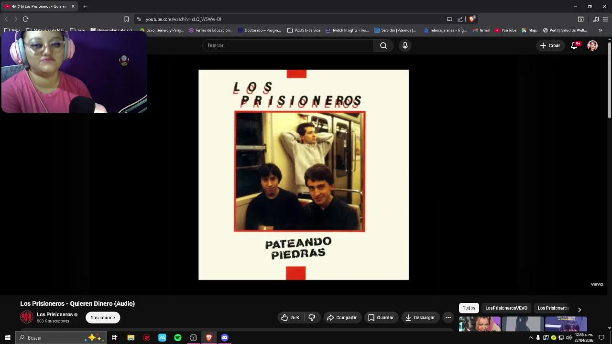The height and width of the screenshot is (344, 612).
Task: Open the Crear dropdown button
Action: coord(550,45)
